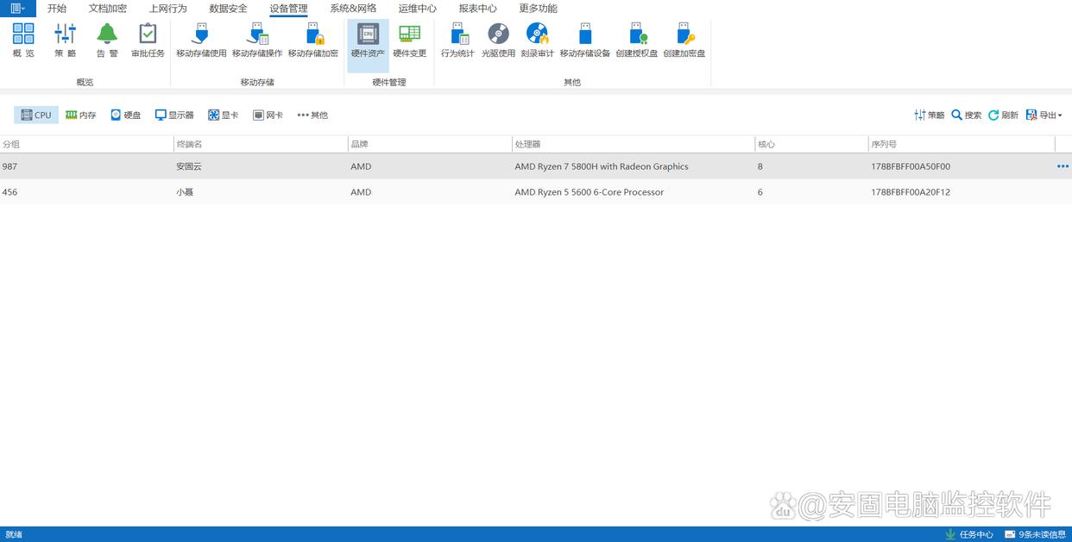This screenshot has width=1072, height=542.
Task: Switch to the 报表中心 ribbon tab
Action: click(x=477, y=9)
